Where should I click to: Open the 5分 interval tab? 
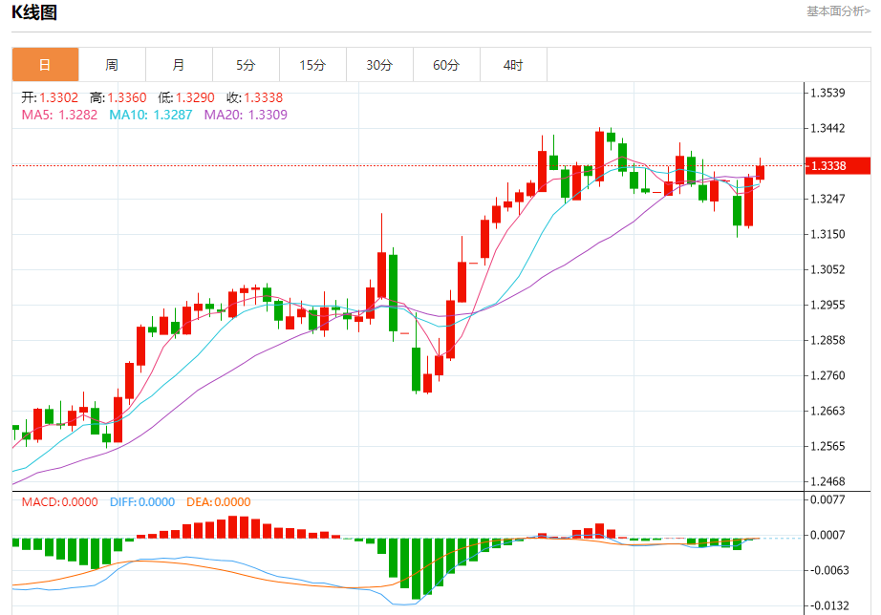[x=246, y=65]
